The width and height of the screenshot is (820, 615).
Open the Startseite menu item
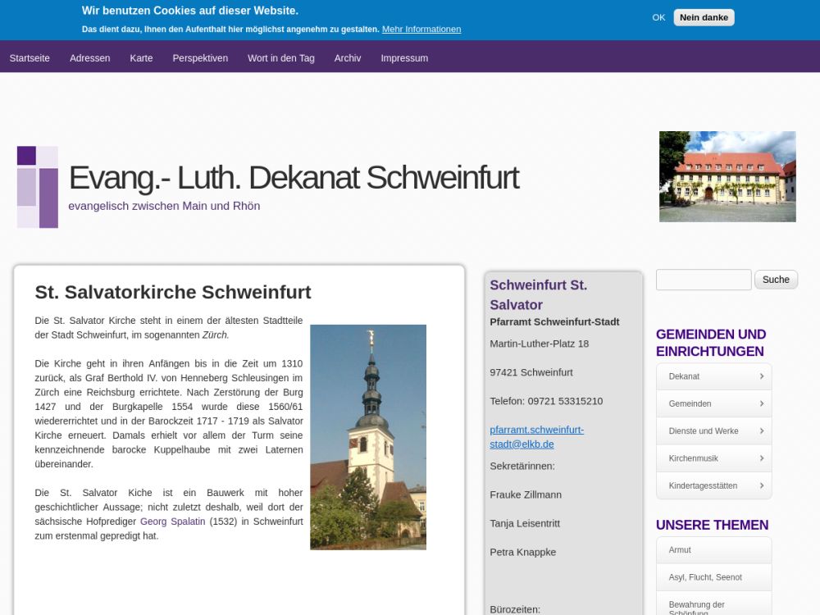30,58
